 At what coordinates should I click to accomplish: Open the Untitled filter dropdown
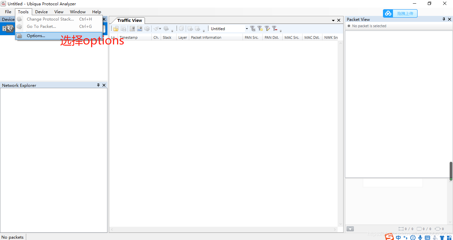247,29
